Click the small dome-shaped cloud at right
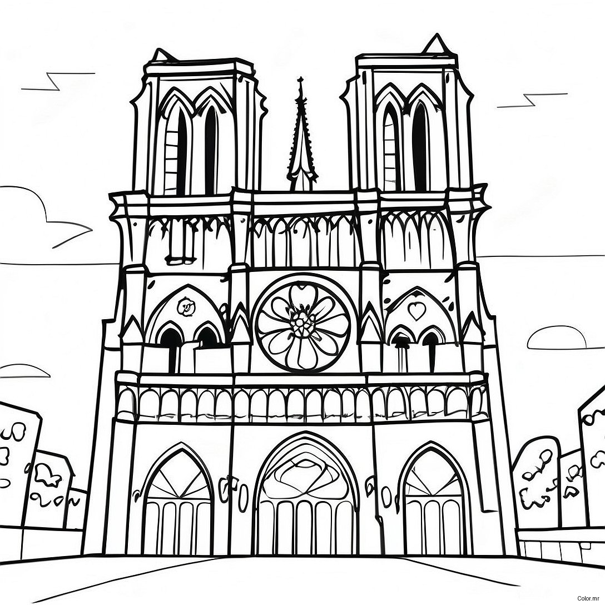 [557, 338]
